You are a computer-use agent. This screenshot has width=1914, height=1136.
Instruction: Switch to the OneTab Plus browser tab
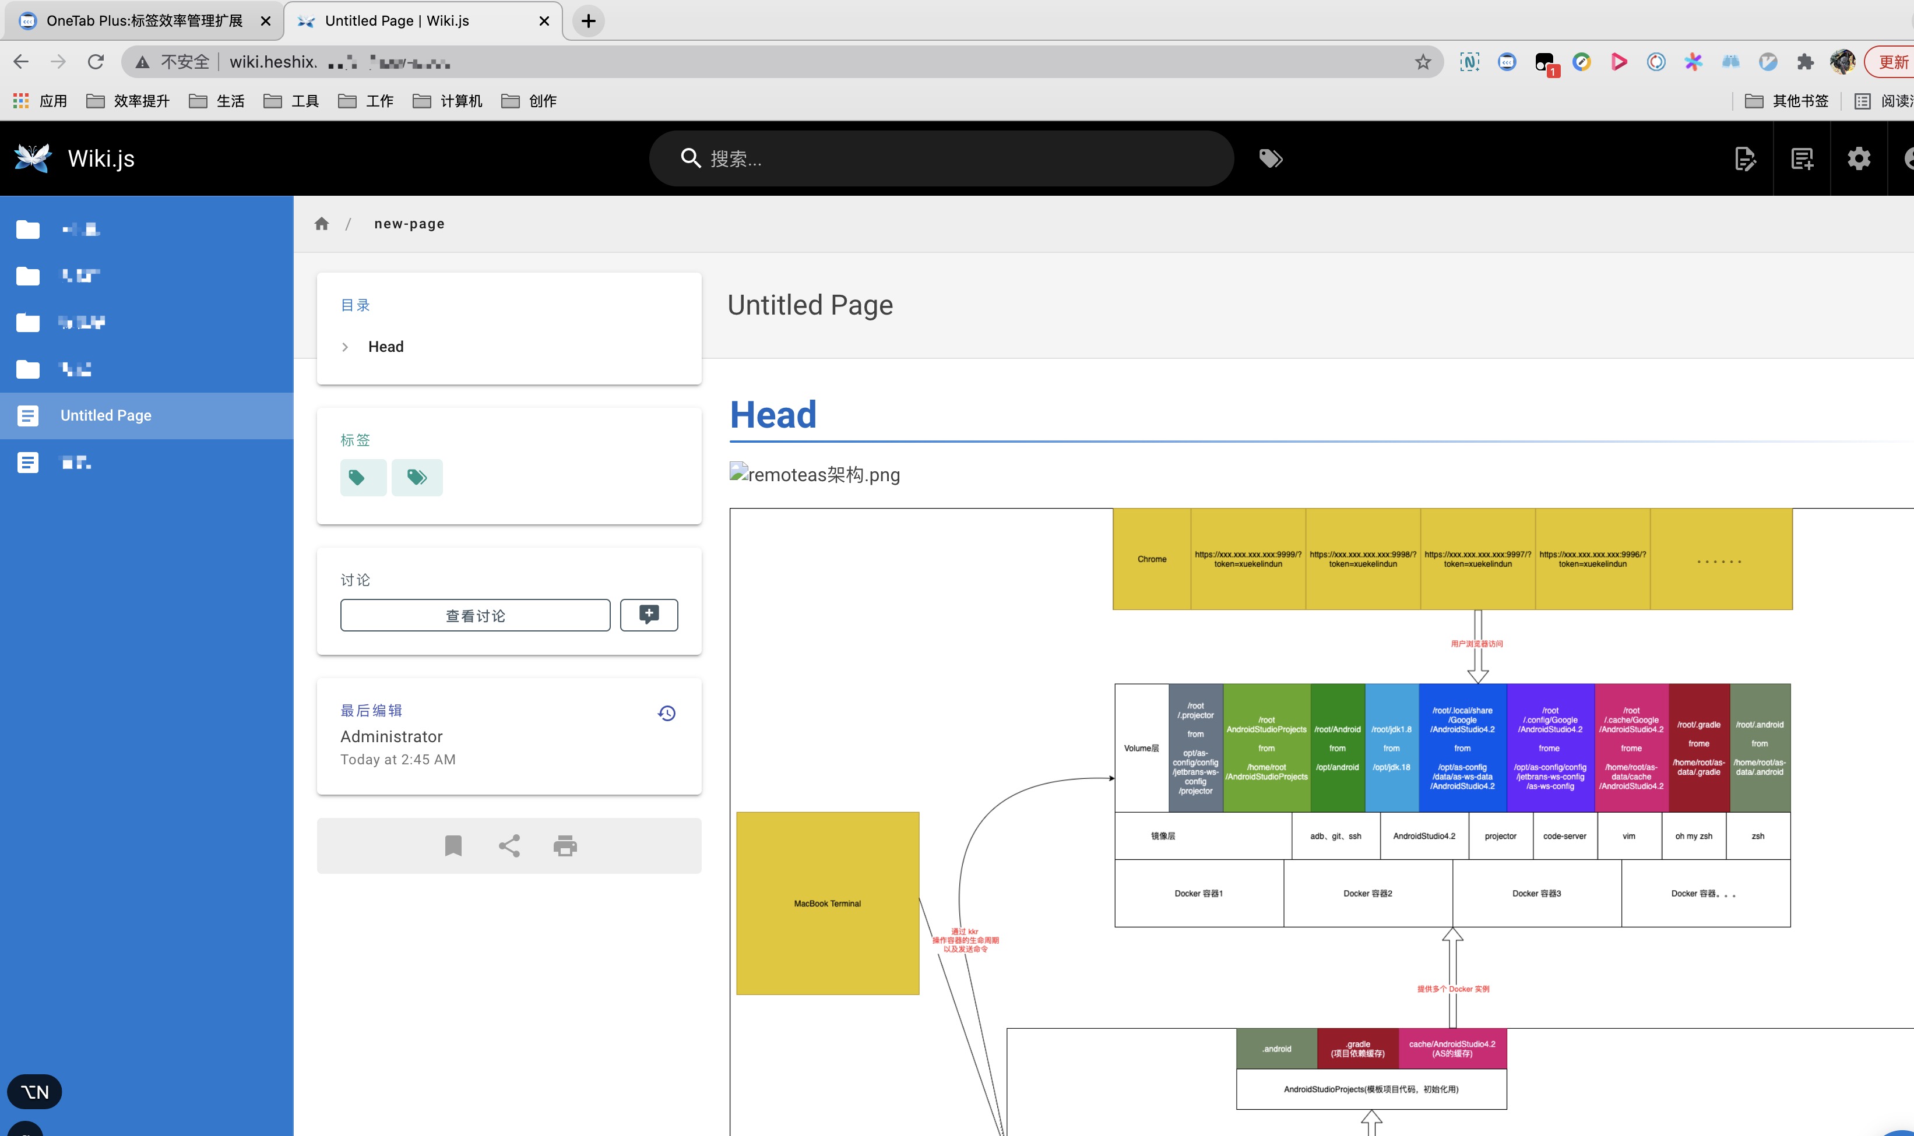tap(144, 20)
